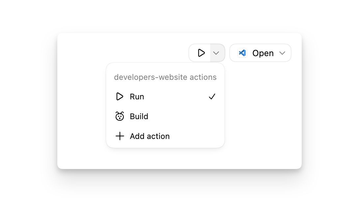Click the developers-website actions menu header
Viewport: 359px width, 202px height.
pos(165,77)
